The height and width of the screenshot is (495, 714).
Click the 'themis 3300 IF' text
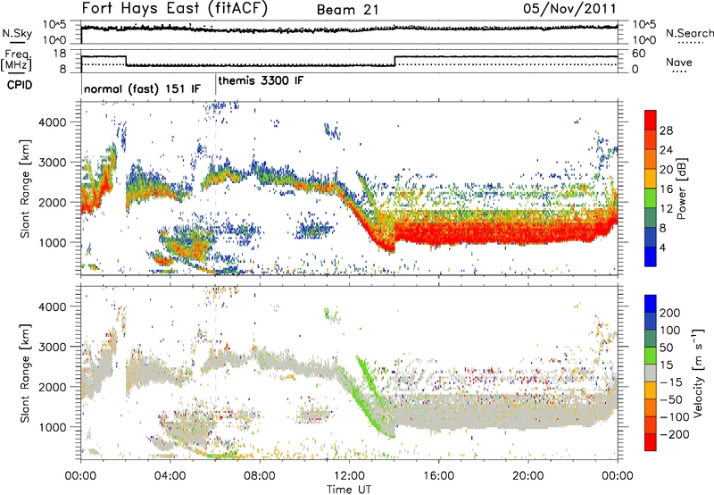[261, 80]
